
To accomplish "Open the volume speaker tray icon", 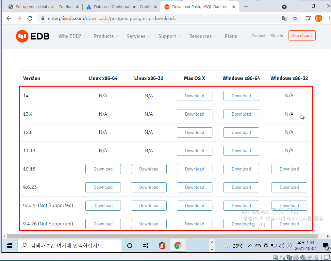I will pos(281,246).
